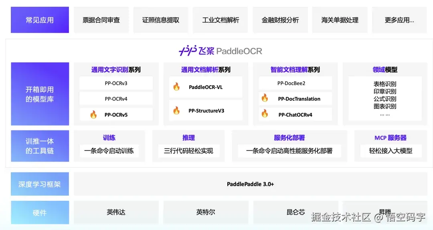The height and width of the screenshot is (230, 433).
Task: Click the flame icon beside PP-OCRv5
Action: tap(93, 114)
